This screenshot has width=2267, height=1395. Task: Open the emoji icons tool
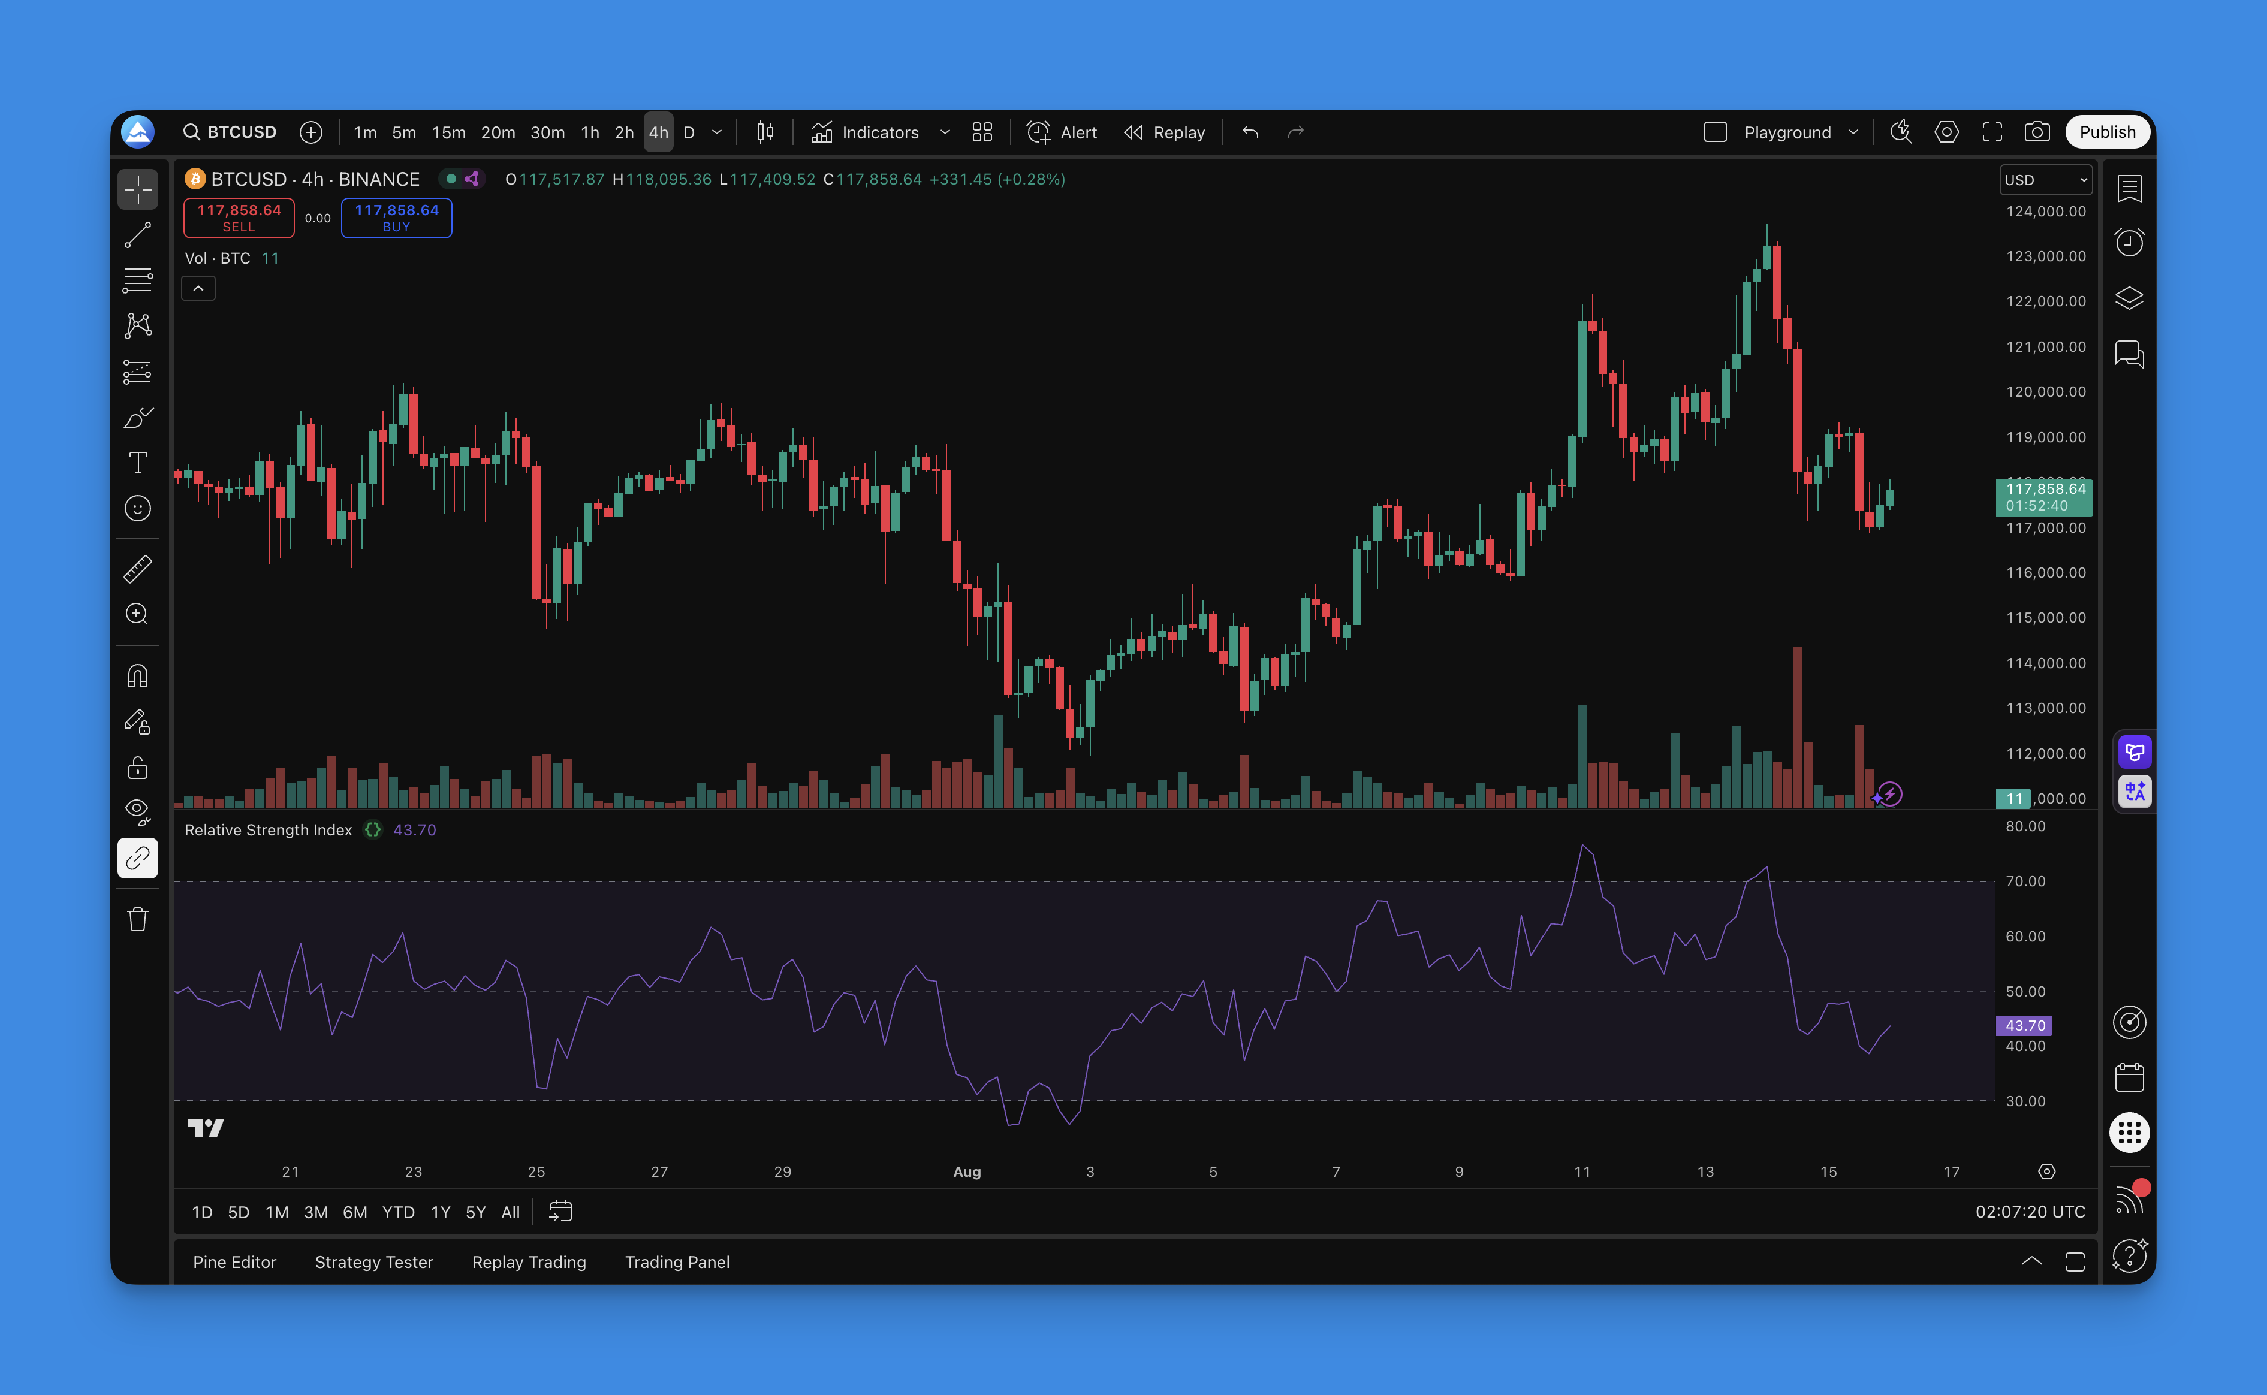pyautogui.click(x=137, y=508)
